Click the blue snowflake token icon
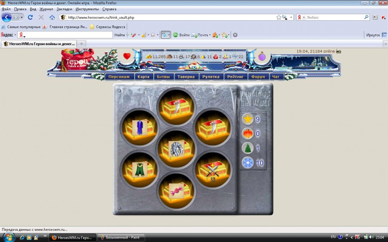Screen dimensions: 388x242 pos(248,163)
